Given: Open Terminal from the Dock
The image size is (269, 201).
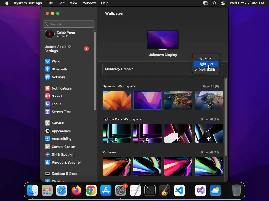Looking at the screenshot, I should (150, 190).
